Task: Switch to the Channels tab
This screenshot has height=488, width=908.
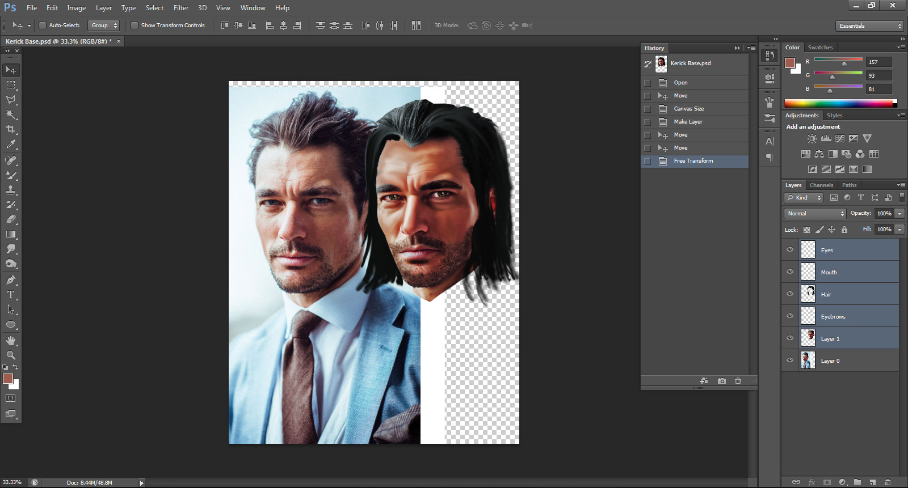Action: (x=821, y=185)
